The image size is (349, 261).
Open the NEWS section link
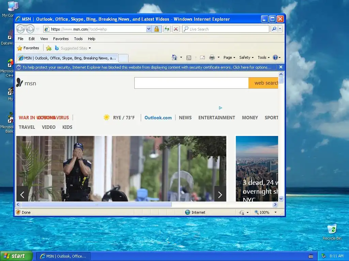[x=185, y=118]
